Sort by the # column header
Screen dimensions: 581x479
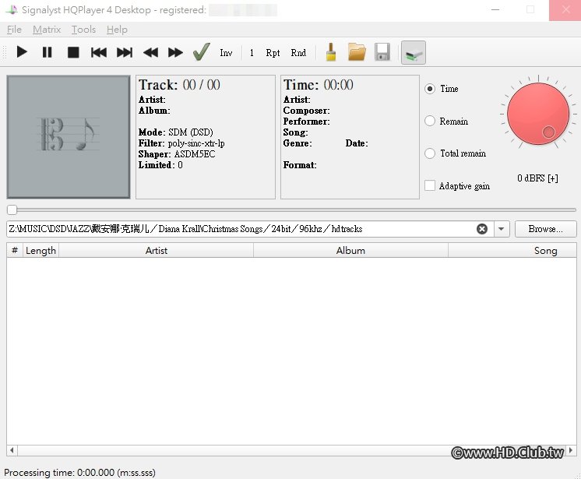coord(15,251)
